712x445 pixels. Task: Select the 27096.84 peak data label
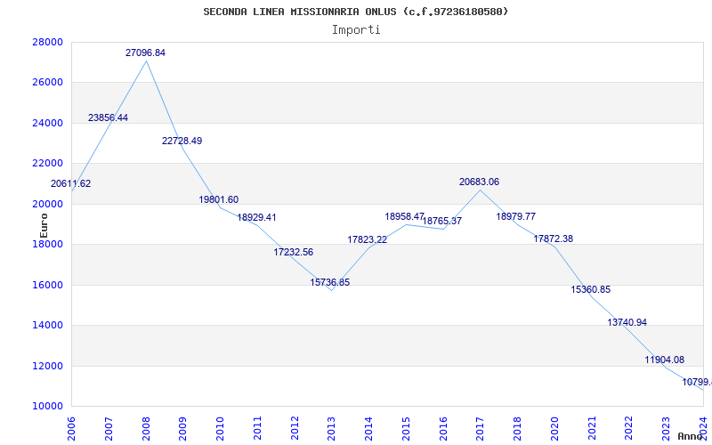[x=145, y=53]
